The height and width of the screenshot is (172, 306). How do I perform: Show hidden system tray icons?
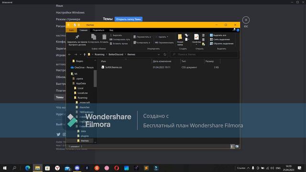[248, 168]
